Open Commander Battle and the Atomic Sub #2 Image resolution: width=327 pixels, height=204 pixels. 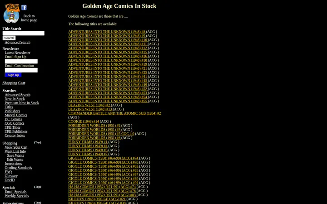pyautogui.click(x=114, y=113)
